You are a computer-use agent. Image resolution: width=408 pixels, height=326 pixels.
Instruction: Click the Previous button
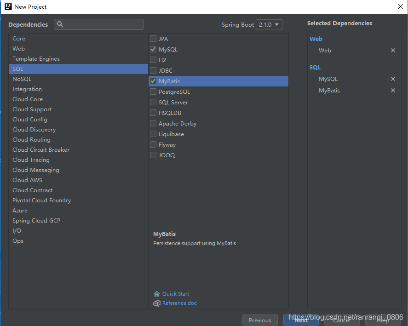260,320
